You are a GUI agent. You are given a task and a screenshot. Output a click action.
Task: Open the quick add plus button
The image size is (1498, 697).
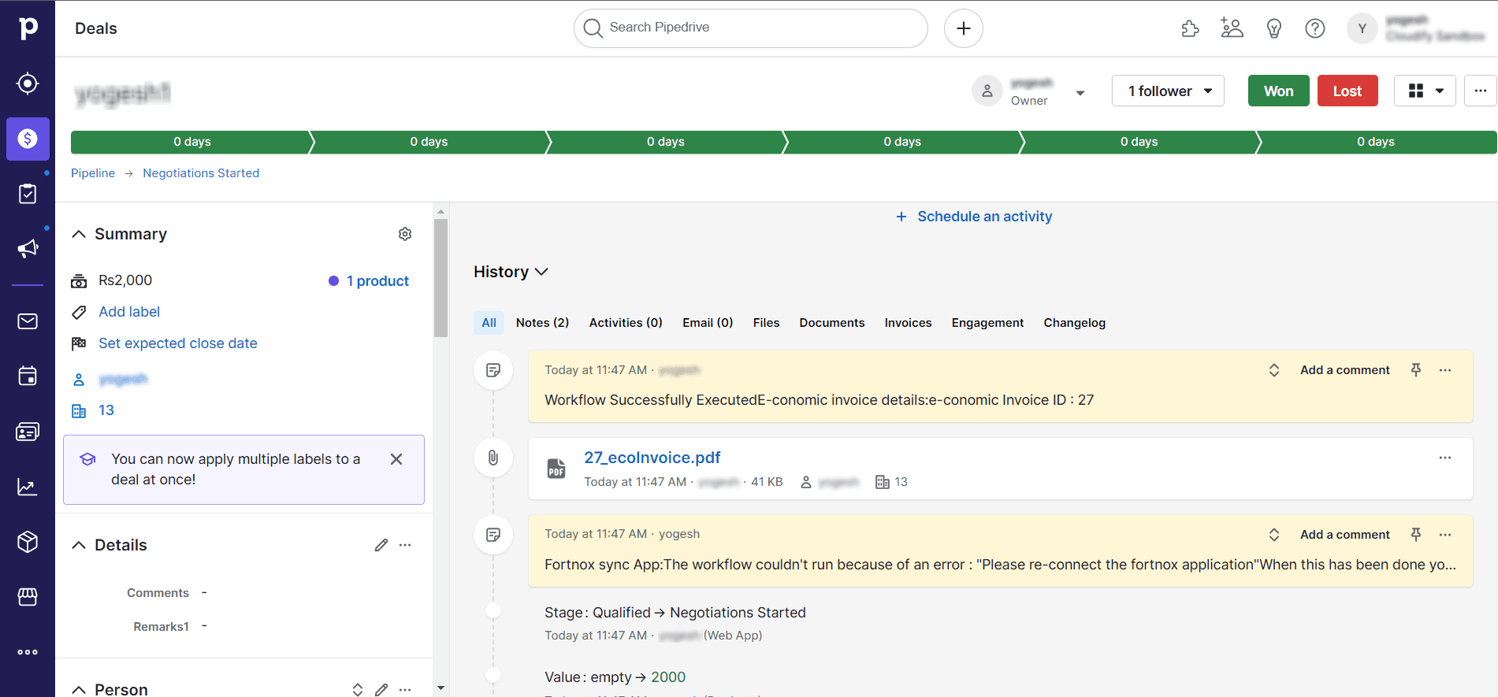pyautogui.click(x=963, y=28)
